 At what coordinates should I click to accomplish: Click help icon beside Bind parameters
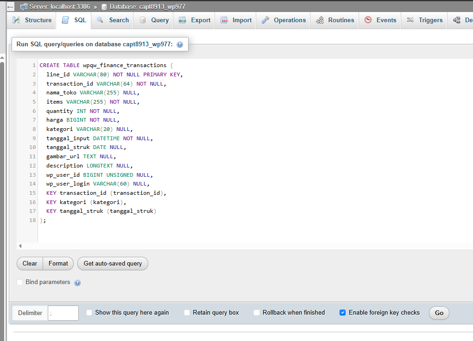click(77, 282)
